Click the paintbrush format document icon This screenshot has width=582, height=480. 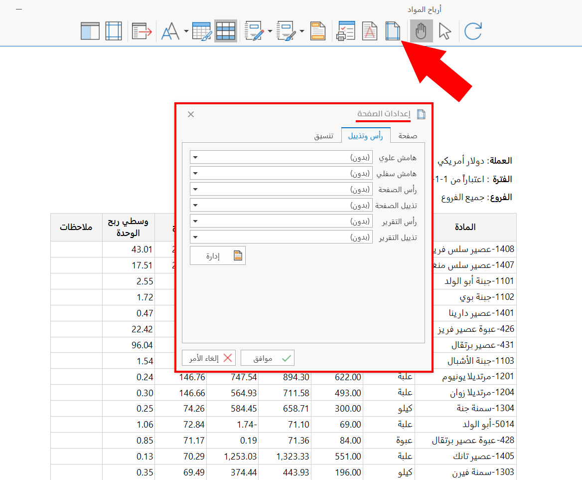[x=287, y=31]
